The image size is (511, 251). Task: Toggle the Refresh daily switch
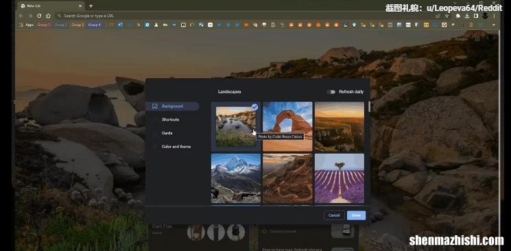point(331,92)
